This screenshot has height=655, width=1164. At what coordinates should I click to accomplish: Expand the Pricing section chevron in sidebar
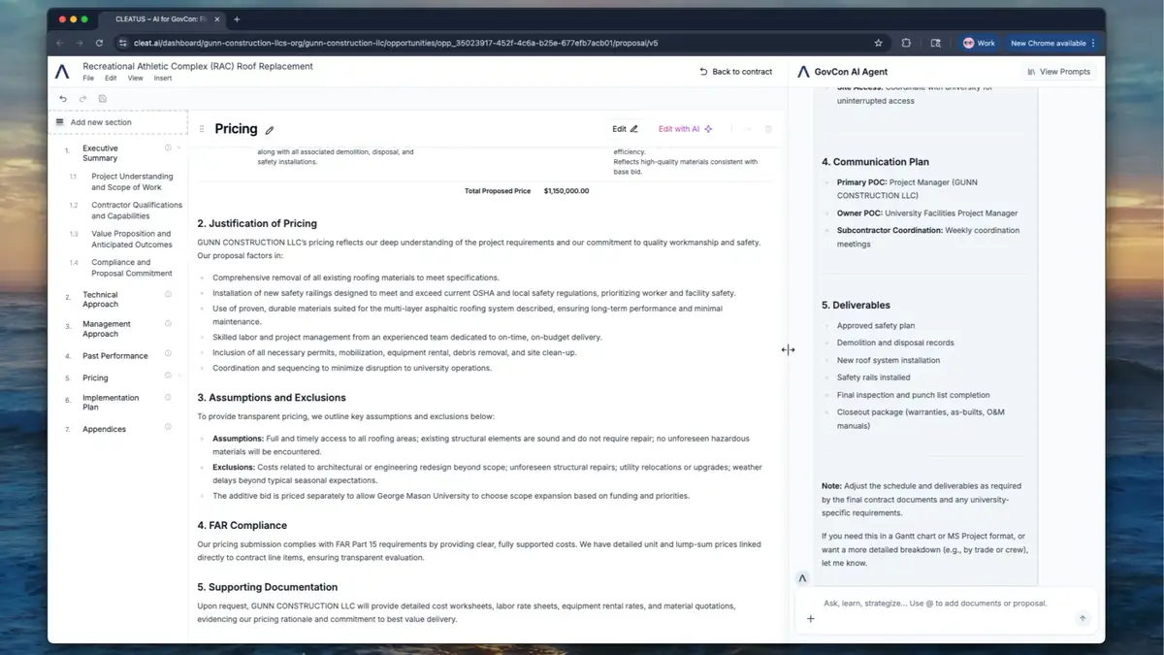(178, 375)
